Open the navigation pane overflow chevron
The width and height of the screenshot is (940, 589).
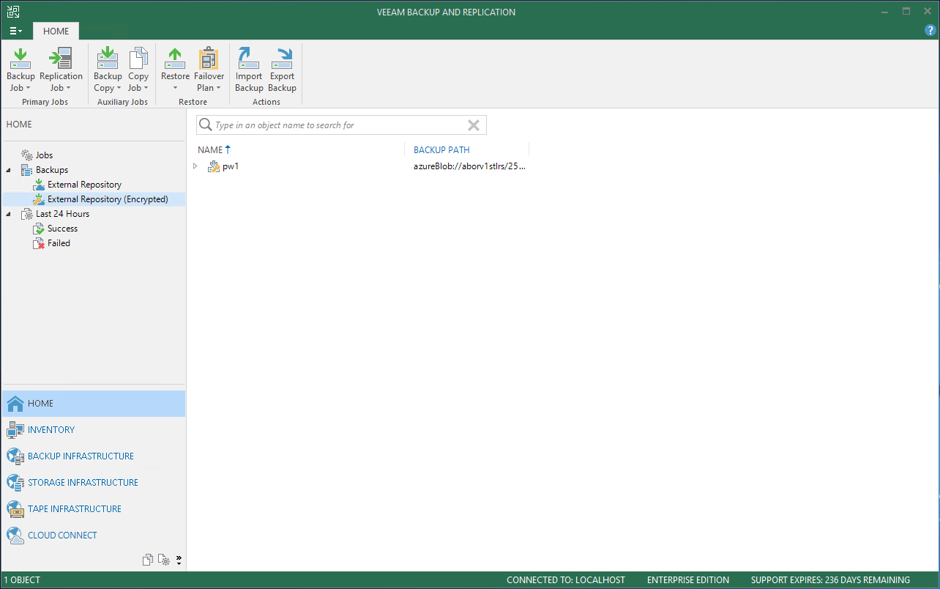179,560
